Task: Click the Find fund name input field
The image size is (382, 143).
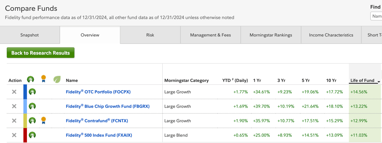Action: pos(376,16)
